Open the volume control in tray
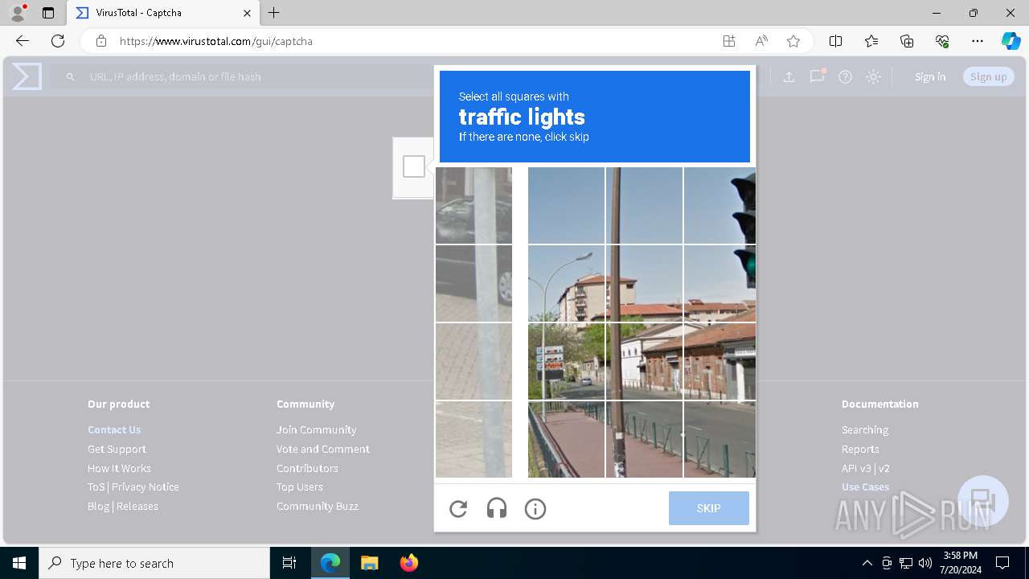This screenshot has height=579, width=1029. click(x=925, y=563)
